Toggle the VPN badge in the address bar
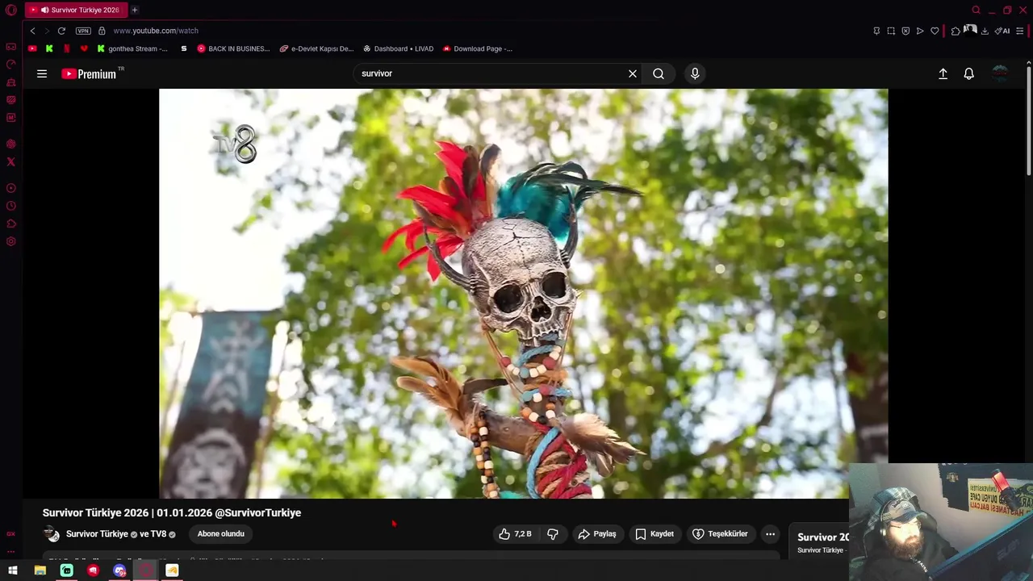 [x=83, y=31]
